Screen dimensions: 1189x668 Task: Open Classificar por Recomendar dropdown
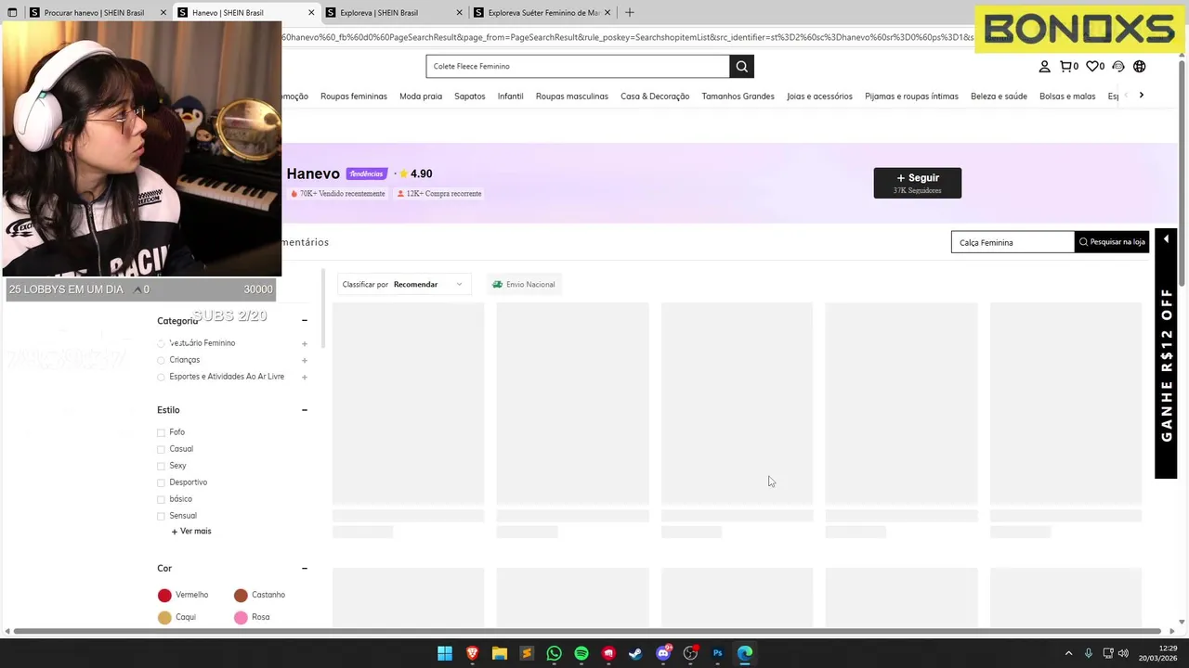tap(403, 284)
